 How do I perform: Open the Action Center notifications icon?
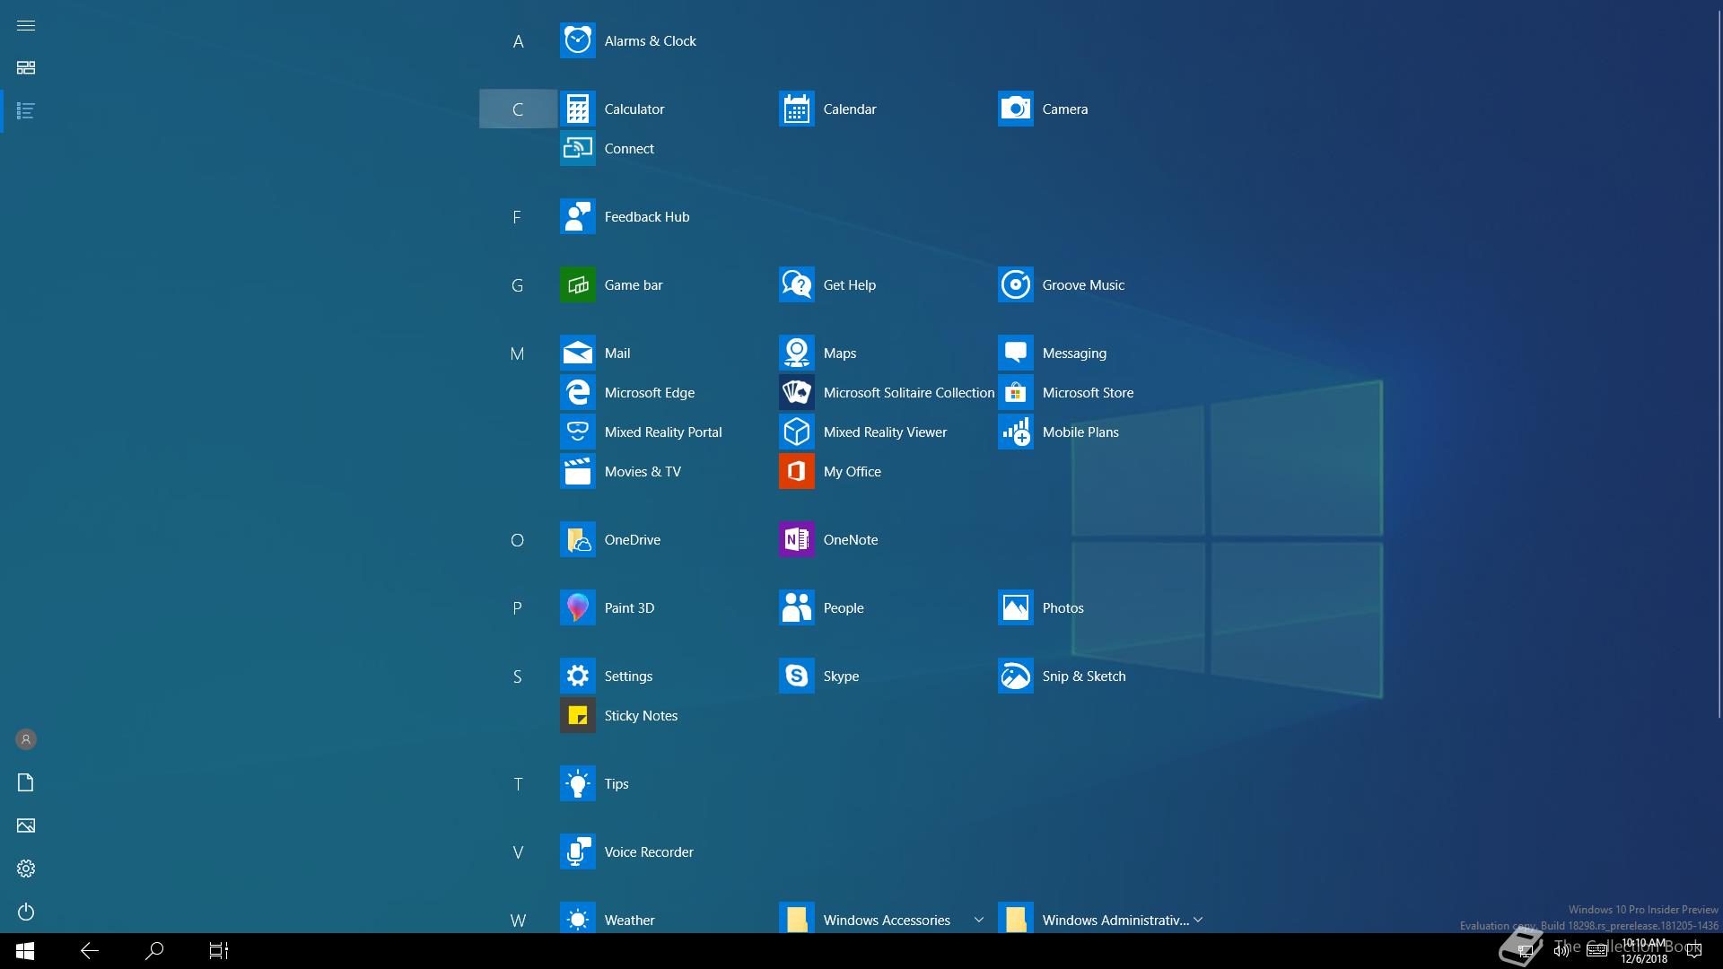click(1694, 951)
